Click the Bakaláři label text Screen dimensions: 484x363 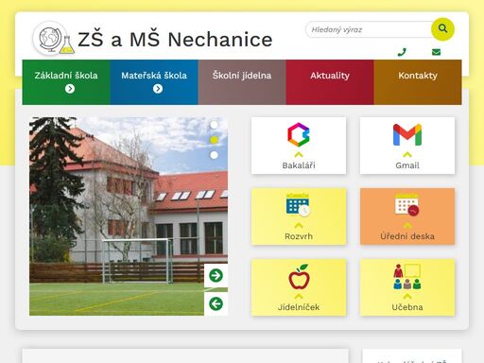299,165
